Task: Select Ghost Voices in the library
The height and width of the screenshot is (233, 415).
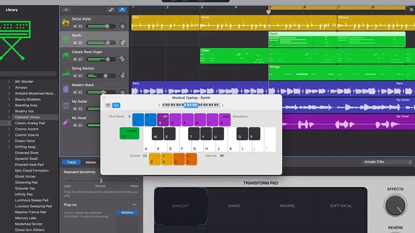Action: coord(25,177)
